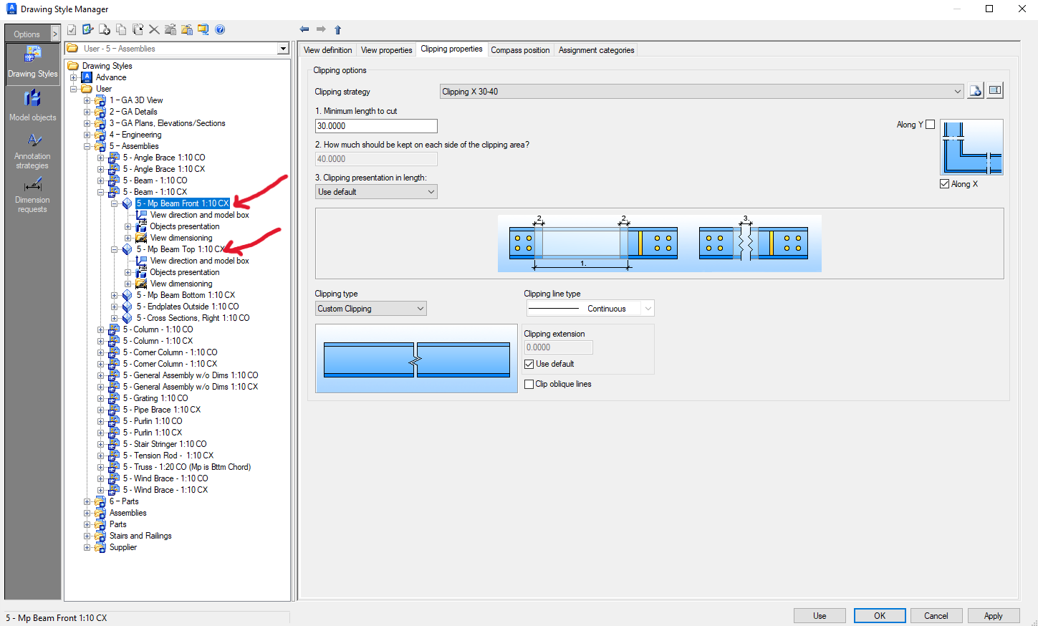Expand the 6 - Parts tree node
Viewport: 1038px width, 626px height.
point(87,501)
